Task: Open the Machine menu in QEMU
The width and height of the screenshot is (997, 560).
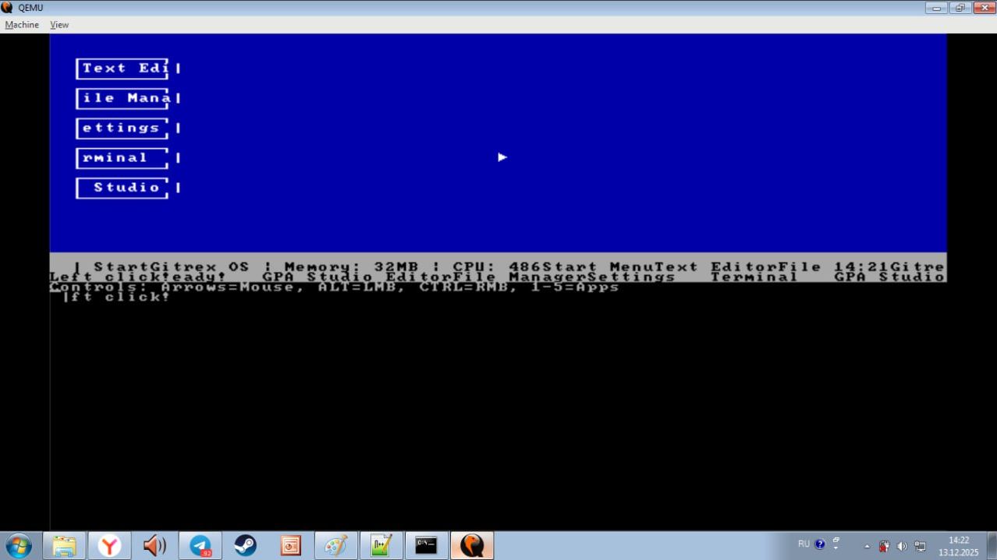Action: click(22, 25)
